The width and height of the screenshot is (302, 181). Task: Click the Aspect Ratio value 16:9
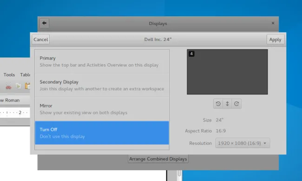click(221, 131)
